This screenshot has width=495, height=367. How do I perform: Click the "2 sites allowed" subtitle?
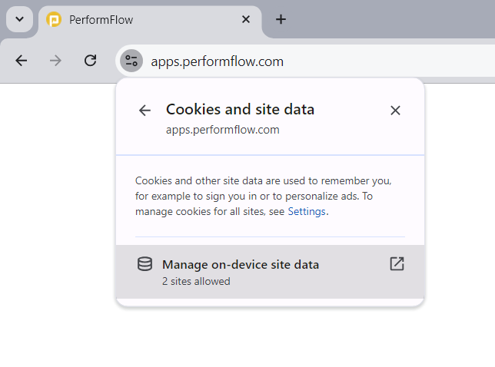tap(196, 281)
